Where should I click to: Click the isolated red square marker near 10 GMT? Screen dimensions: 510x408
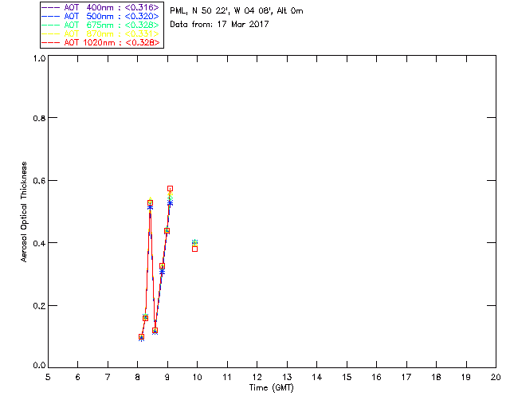click(194, 249)
